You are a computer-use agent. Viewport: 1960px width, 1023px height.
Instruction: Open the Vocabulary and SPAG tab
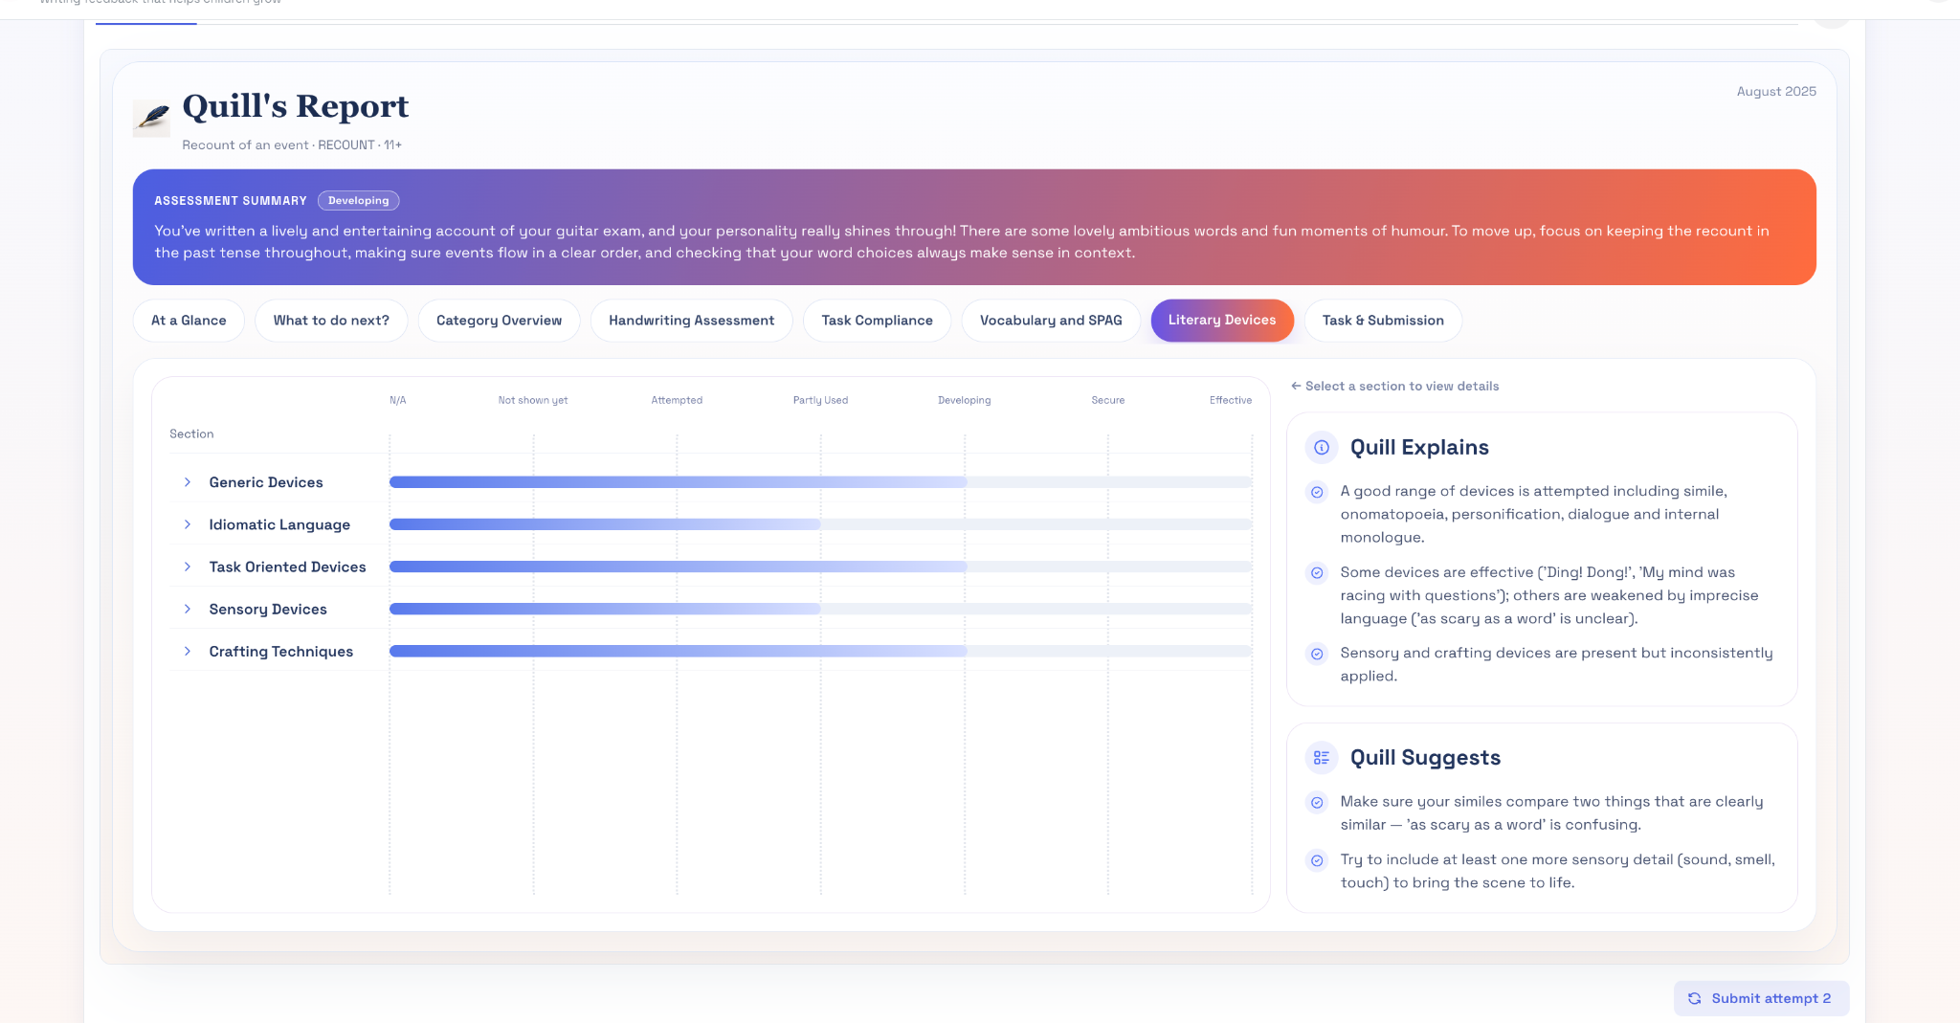coord(1051,321)
